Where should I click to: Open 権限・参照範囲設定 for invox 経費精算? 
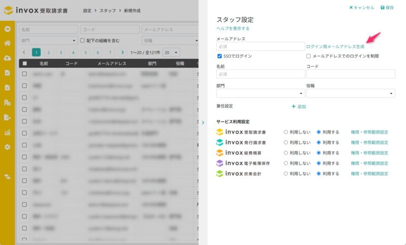369,152
